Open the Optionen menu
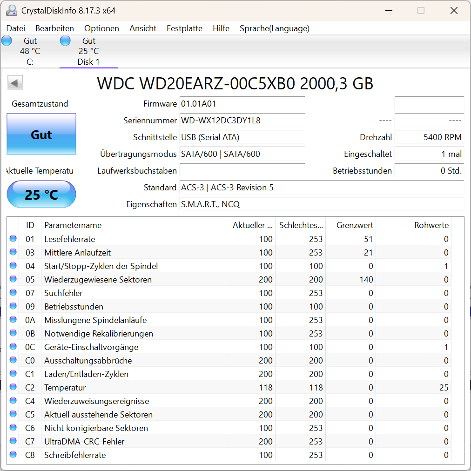Screen dimensions: 471x471 [101, 28]
